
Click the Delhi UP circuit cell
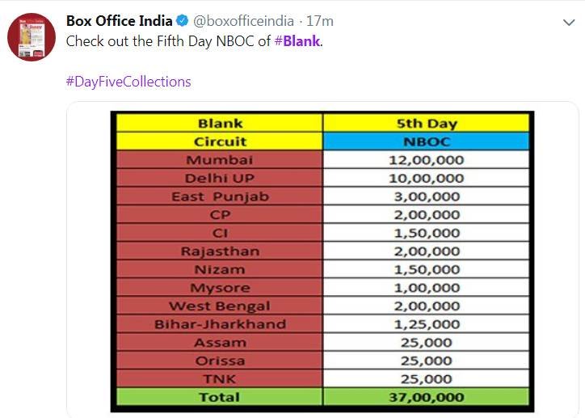click(219, 178)
